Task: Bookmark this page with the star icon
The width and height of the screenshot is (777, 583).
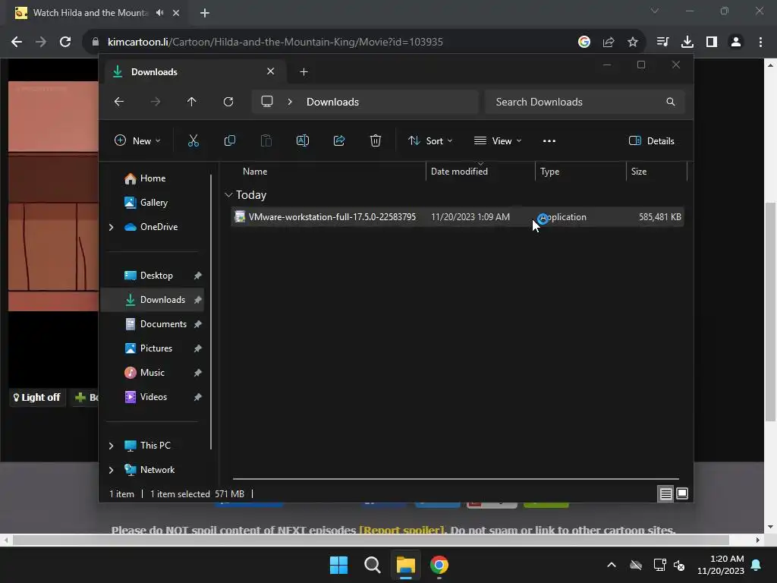Action: (x=632, y=42)
